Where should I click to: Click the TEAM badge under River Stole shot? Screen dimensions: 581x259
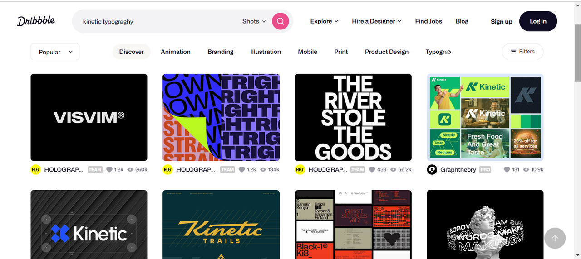358,169
